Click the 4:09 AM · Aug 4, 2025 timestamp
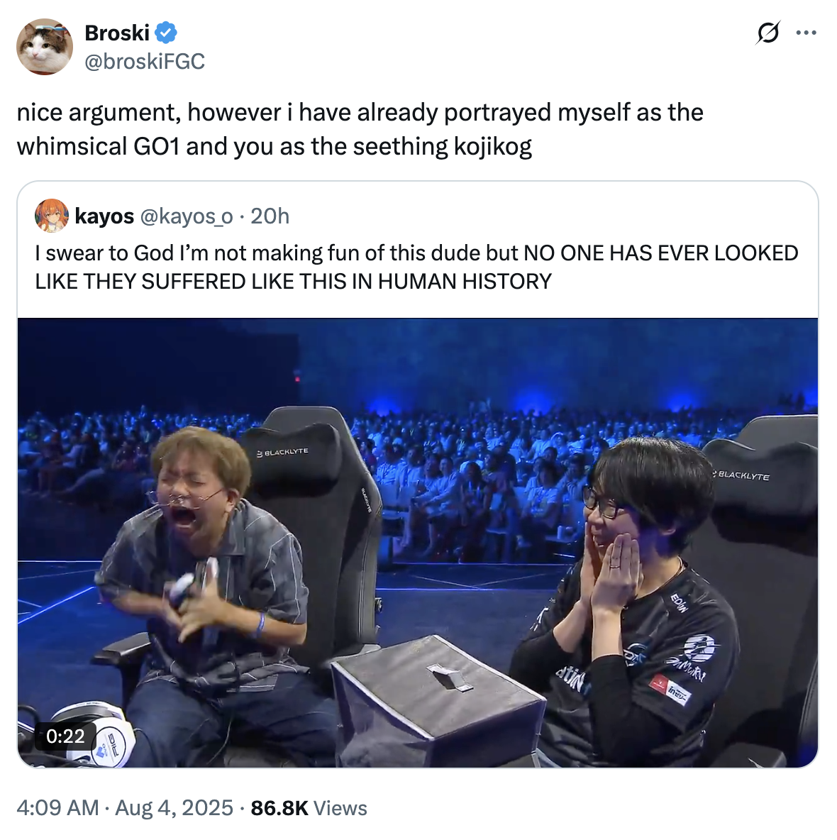 click(x=125, y=808)
